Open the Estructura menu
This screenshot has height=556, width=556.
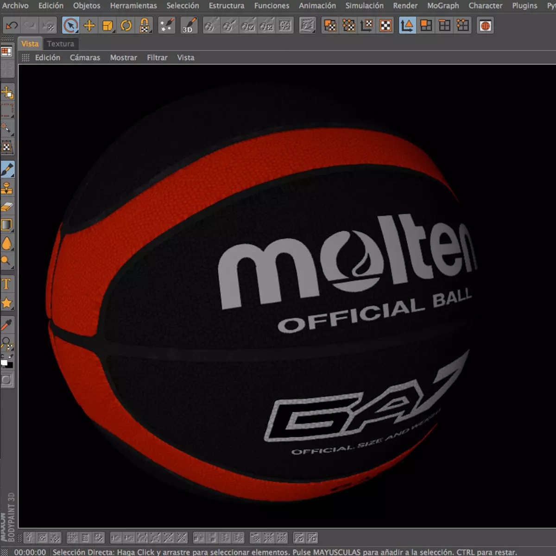click(227, 6)
